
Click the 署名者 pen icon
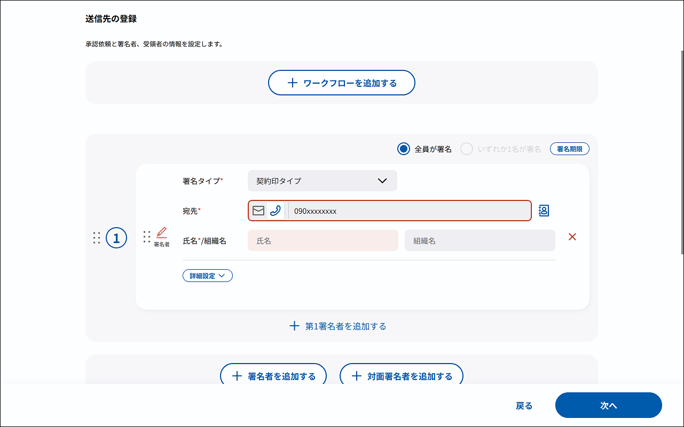click(x=162, y=233)
